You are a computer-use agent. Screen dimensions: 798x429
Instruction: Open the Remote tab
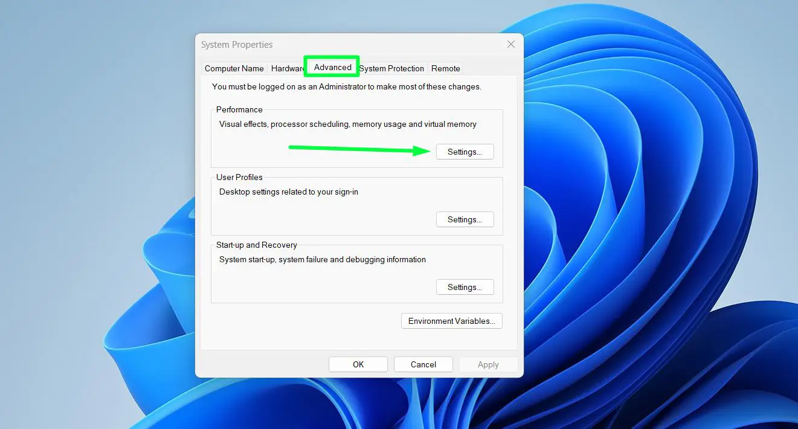(x=445, y=68)
